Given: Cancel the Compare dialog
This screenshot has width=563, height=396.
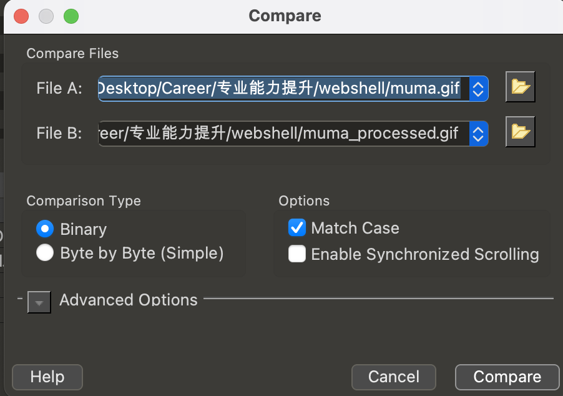Looking at the screenshot, I should click(x=394, y=377).
